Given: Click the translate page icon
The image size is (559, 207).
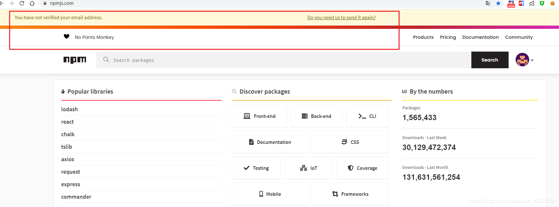Looking at the screenshot, I should [488, 3].
